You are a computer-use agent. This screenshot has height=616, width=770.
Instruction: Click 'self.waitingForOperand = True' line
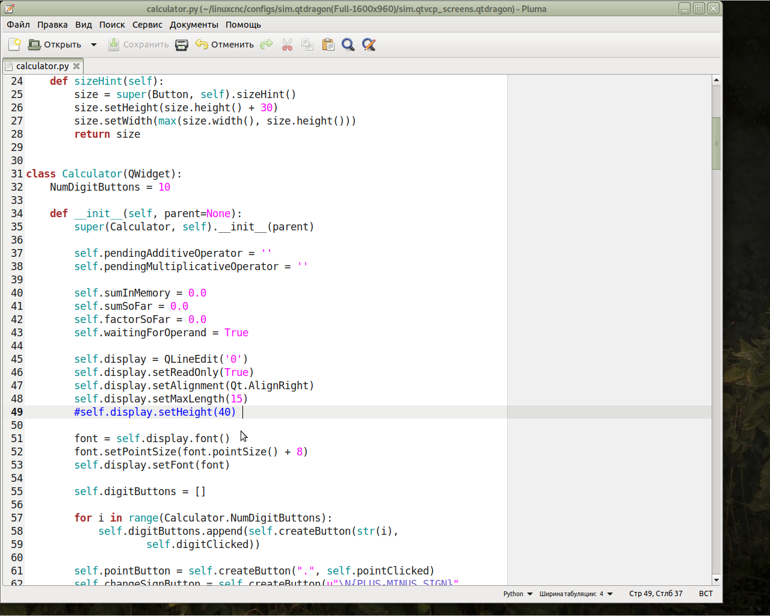pos(161,333)
